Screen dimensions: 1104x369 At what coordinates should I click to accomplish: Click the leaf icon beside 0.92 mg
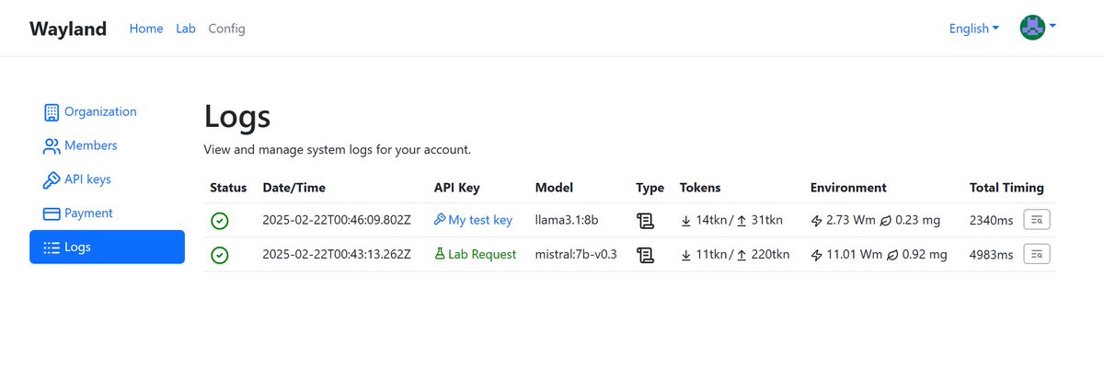[893, 255]
